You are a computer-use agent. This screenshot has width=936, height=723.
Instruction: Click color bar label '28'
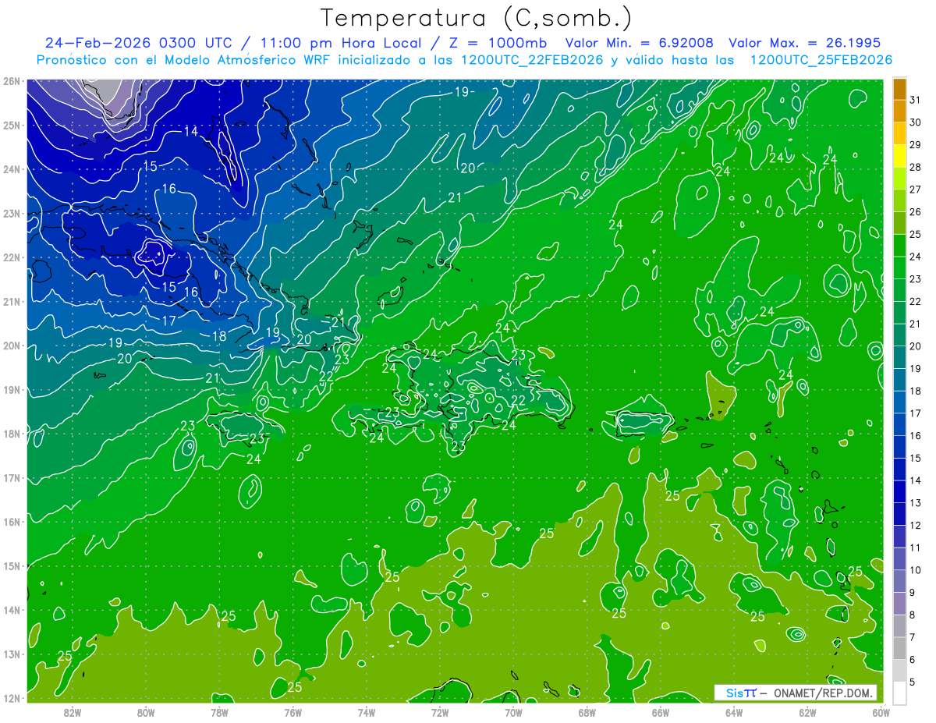tap(916, 167)
